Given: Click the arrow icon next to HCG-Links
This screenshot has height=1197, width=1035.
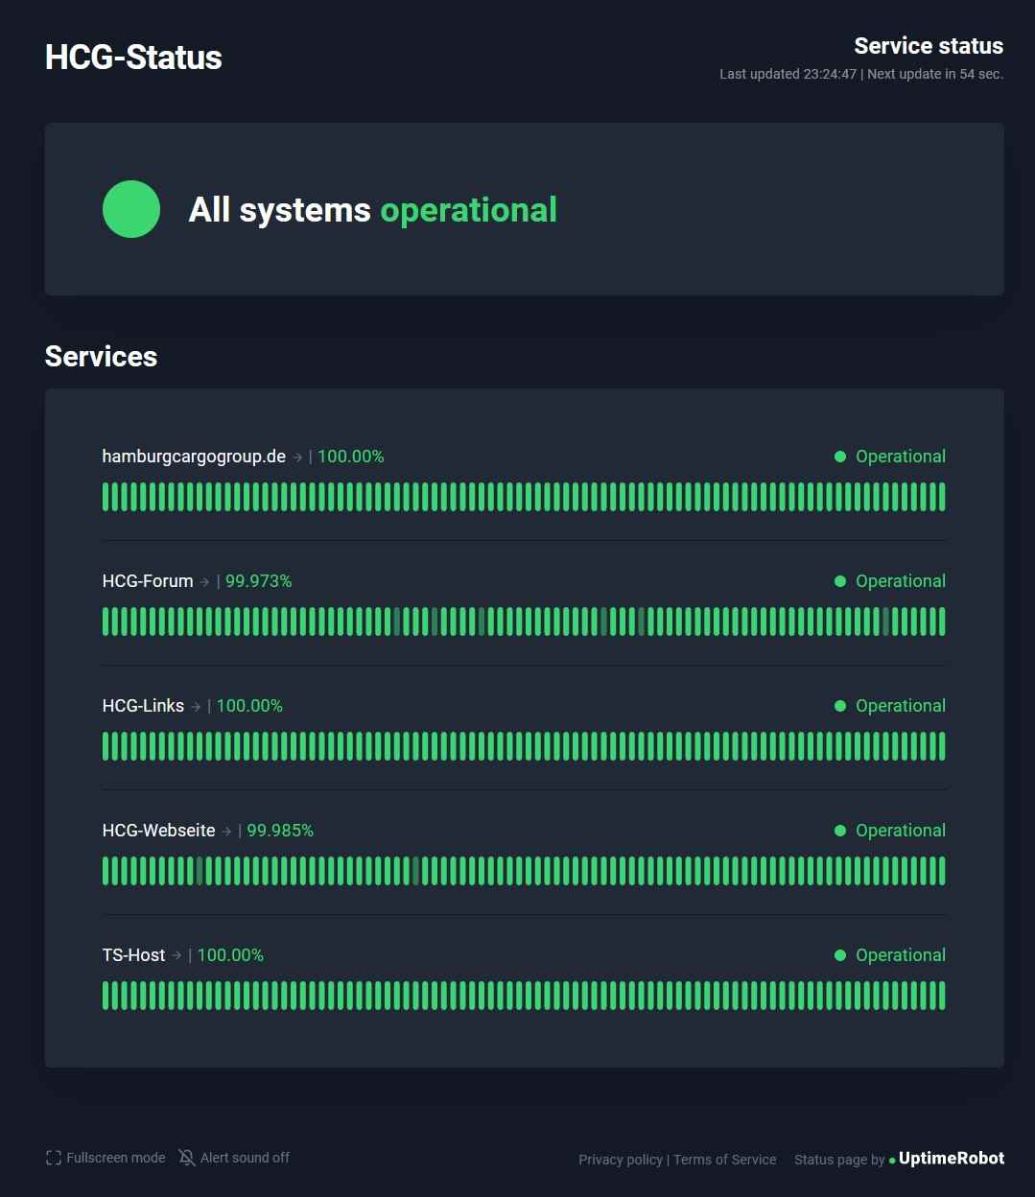Looking at the screenshot, I should pos(196,707).
